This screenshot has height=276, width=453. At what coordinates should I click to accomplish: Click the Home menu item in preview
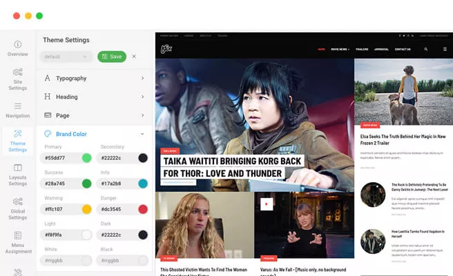tap(321, 50)
